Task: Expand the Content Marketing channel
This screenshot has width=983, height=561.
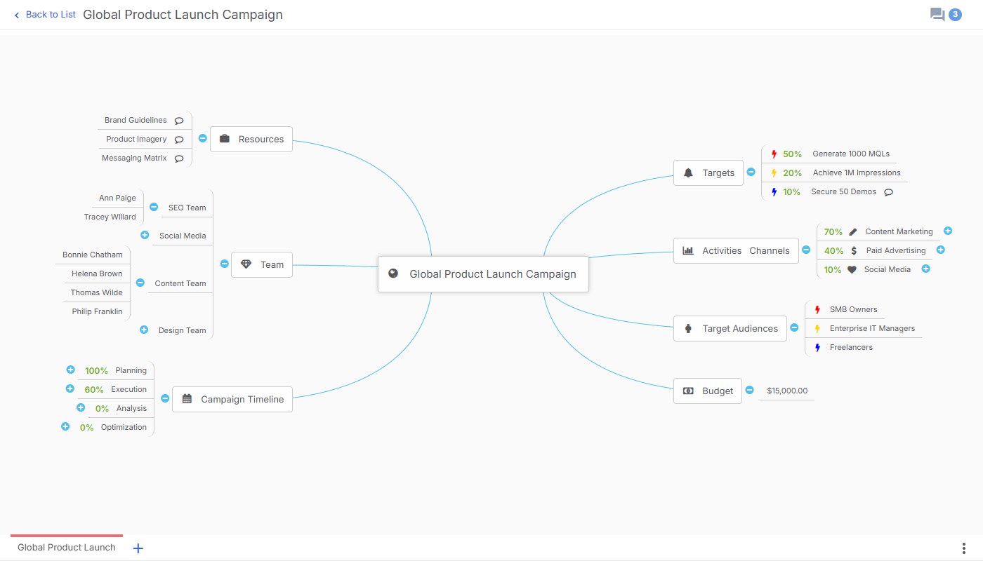Action: point(948,231)
